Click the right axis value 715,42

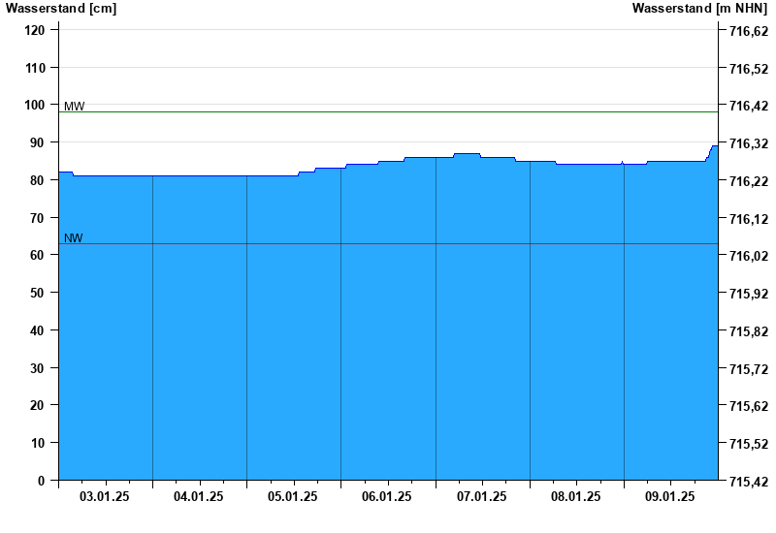pos(749,481)
